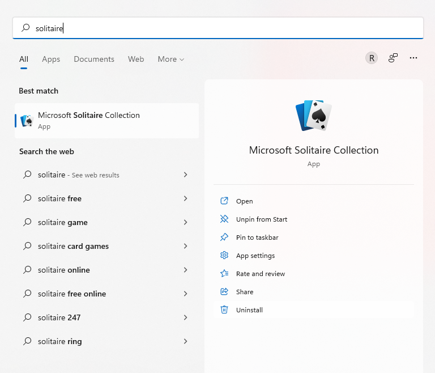Click the App settings gear icon
This screenshot has height=373, width=435.
coord(224,256)
